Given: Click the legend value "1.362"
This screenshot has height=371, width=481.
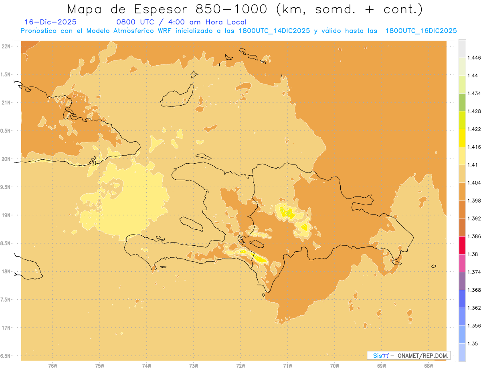Looking at the screenshot, I should point(474,308).
